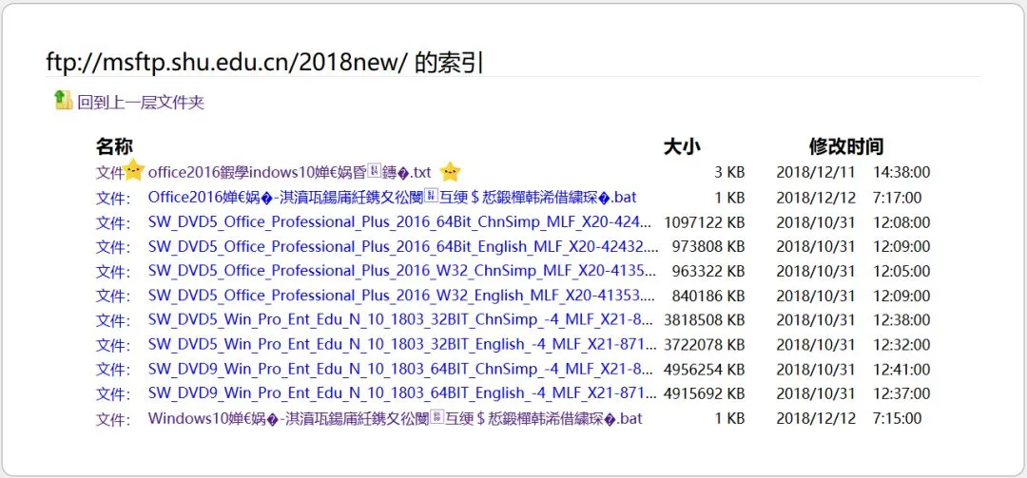The width and height of the screenshot is (1027, 478).
Task: Click the 修改时间 column header
Action: tap(845, 146)
